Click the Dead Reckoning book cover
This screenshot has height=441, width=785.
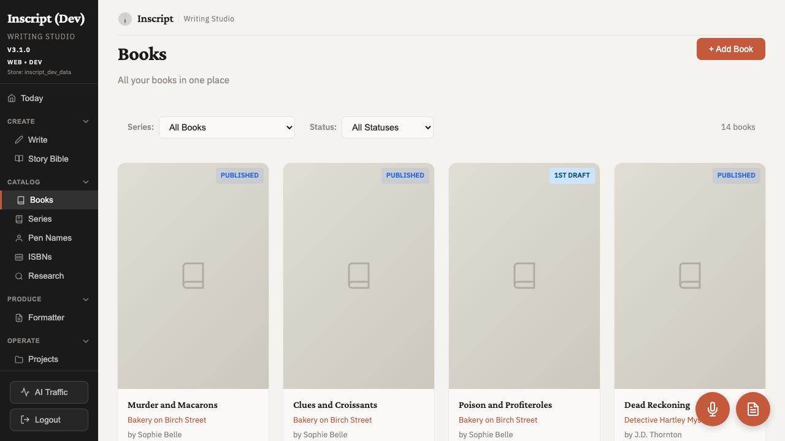[689, 276]
